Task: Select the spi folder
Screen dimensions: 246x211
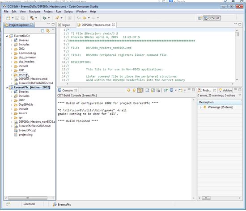Action: pyautogui.click(x=21, y=118)
